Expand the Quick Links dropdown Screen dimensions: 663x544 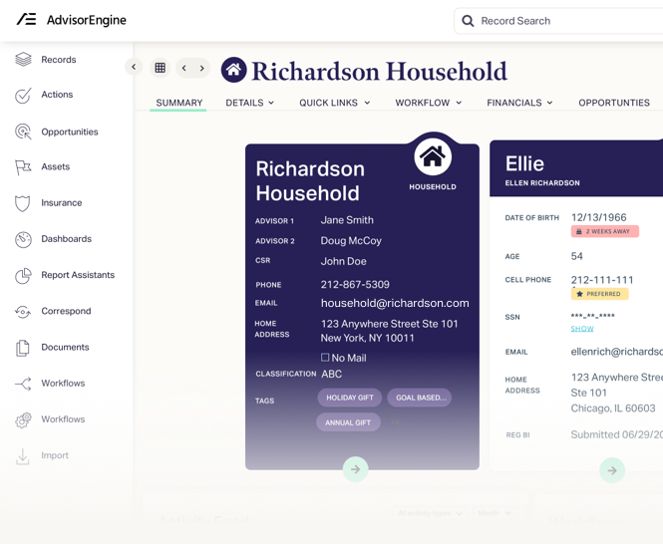pyautogui.click(x=335, y=103)
